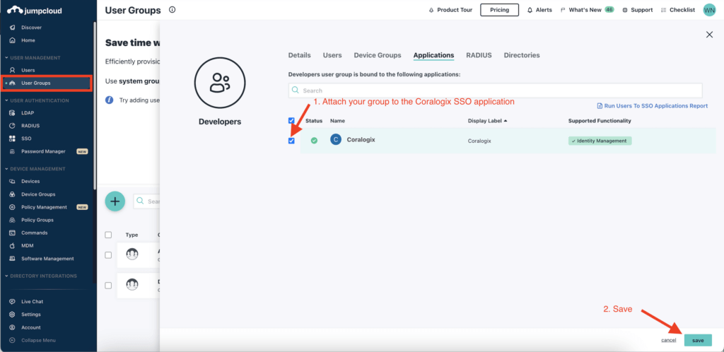Open Policy Groups in the sidebar
Image resolution: width=724 pixels, height=352 pixels.
[x=37, y=220]
